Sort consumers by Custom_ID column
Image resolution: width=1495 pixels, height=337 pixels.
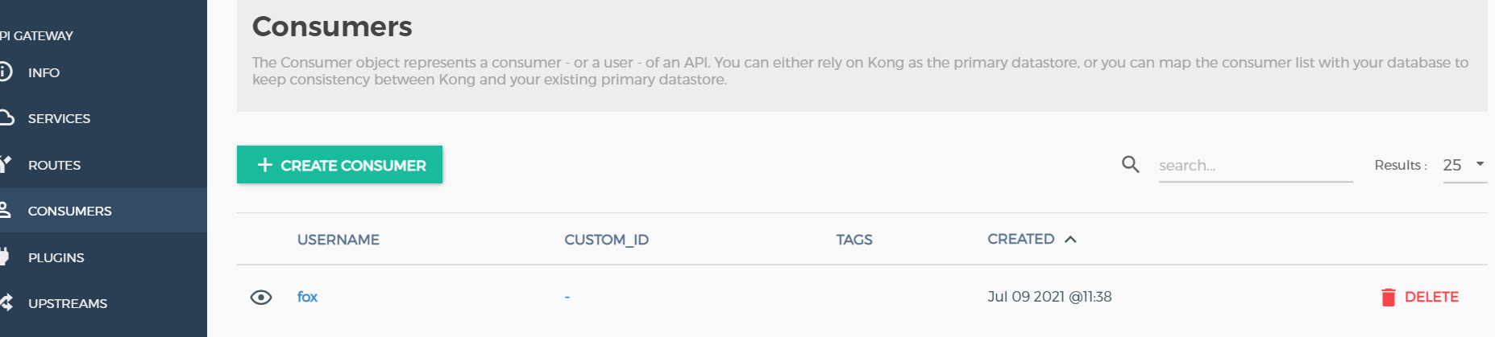tap(606, 240)
